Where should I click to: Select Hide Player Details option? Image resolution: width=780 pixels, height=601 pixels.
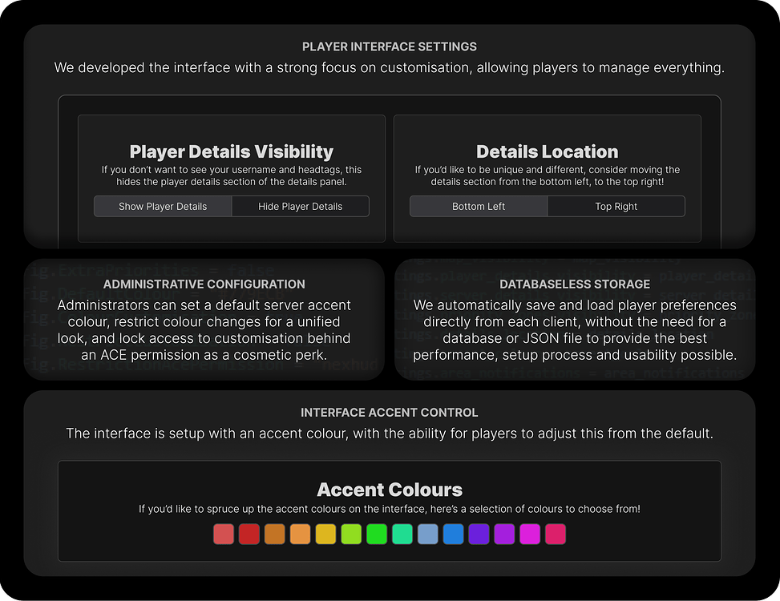(300, 206)
